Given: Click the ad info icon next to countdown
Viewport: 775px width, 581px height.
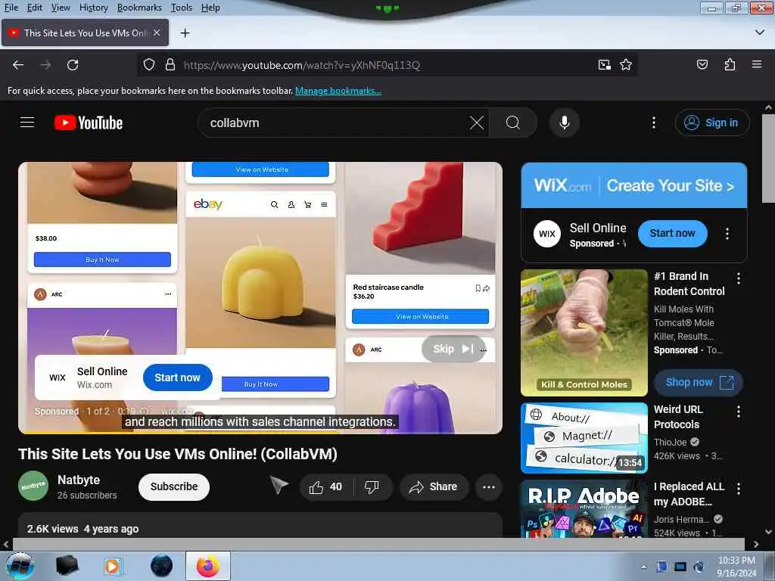Looking at the screenshot, I should (145, 411).
